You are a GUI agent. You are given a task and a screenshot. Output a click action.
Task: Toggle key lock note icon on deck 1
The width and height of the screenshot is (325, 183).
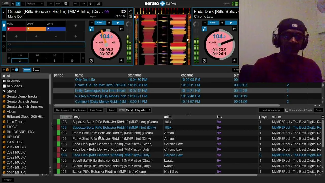91,29
